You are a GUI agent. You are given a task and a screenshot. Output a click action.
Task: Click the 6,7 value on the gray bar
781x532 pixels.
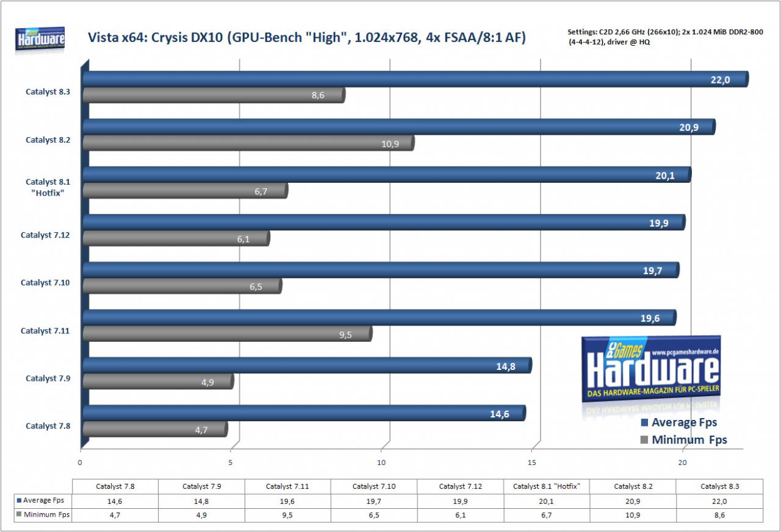pyautogui.click(x=261, y=191)
